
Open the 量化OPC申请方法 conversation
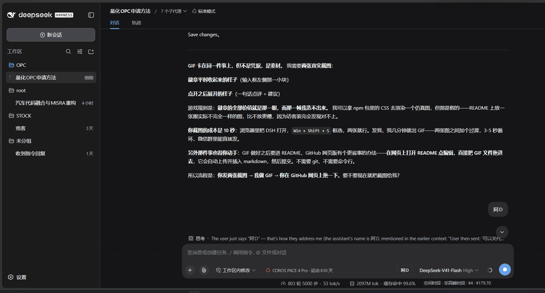click(x=51, y=78)
